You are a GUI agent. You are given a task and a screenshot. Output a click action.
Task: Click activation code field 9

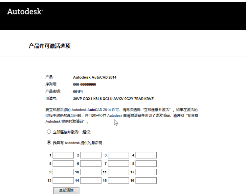[x=63, y=172]
